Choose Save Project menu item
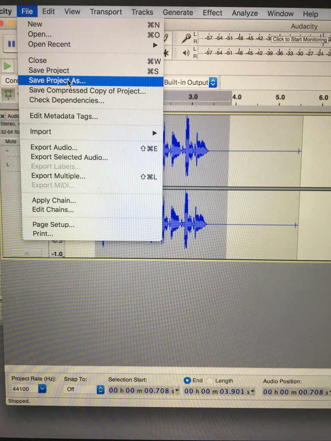This screenshot has height=441, width=331. coord(91,71)
